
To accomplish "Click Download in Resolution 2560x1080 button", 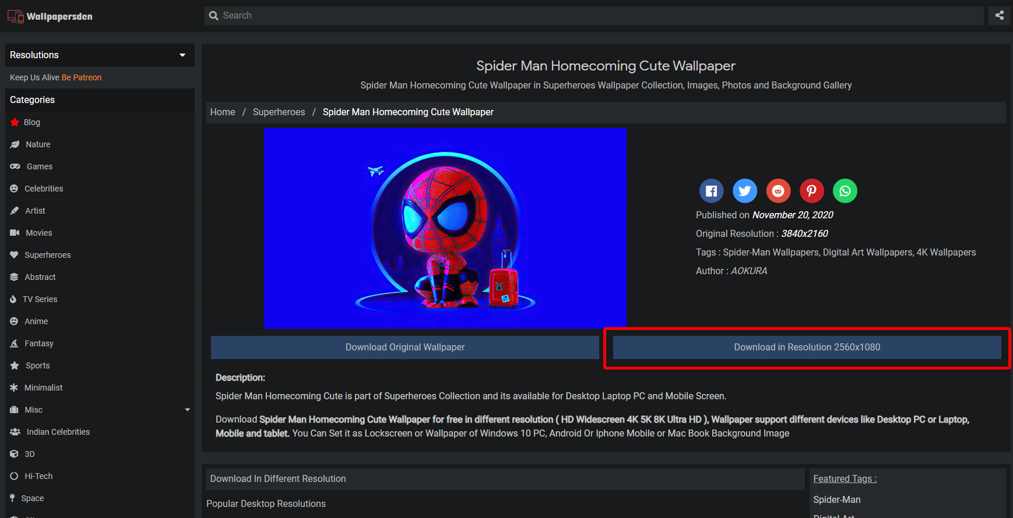I will coord(807,347).
